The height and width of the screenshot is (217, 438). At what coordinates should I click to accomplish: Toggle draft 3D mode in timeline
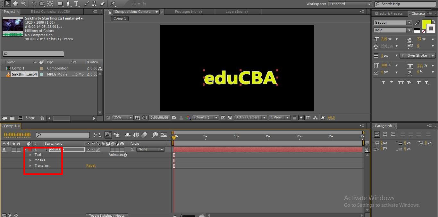117,135
